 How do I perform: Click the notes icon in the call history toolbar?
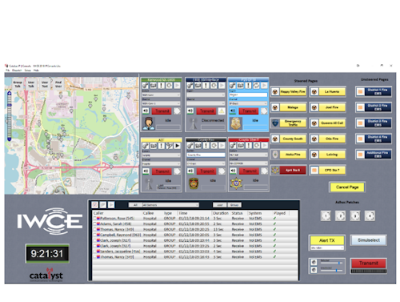click(103, 205)
